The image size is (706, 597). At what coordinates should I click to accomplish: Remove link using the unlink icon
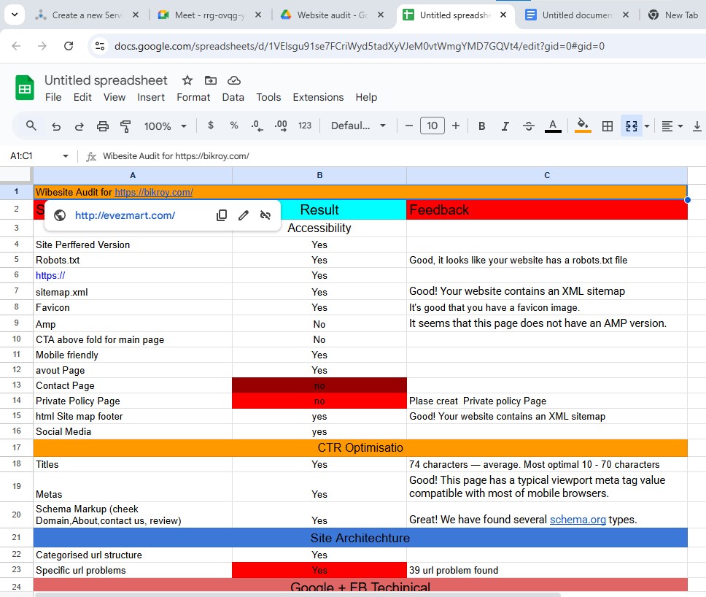[265, 215]
